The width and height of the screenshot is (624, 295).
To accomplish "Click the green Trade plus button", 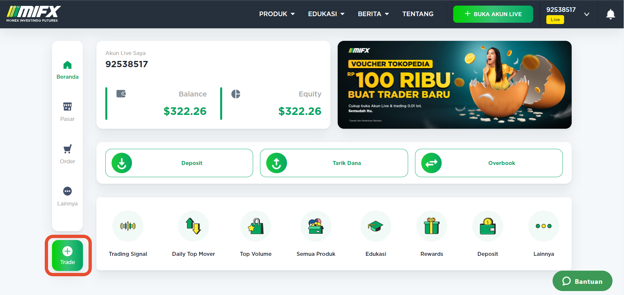I will click(x=67, y=255).
